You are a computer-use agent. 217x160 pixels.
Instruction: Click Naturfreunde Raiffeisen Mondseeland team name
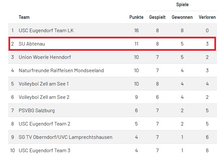tap(61, 71)
